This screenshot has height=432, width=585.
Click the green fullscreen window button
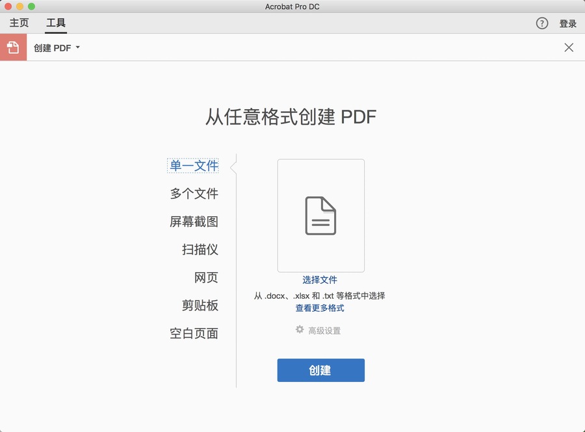point(32,6)
